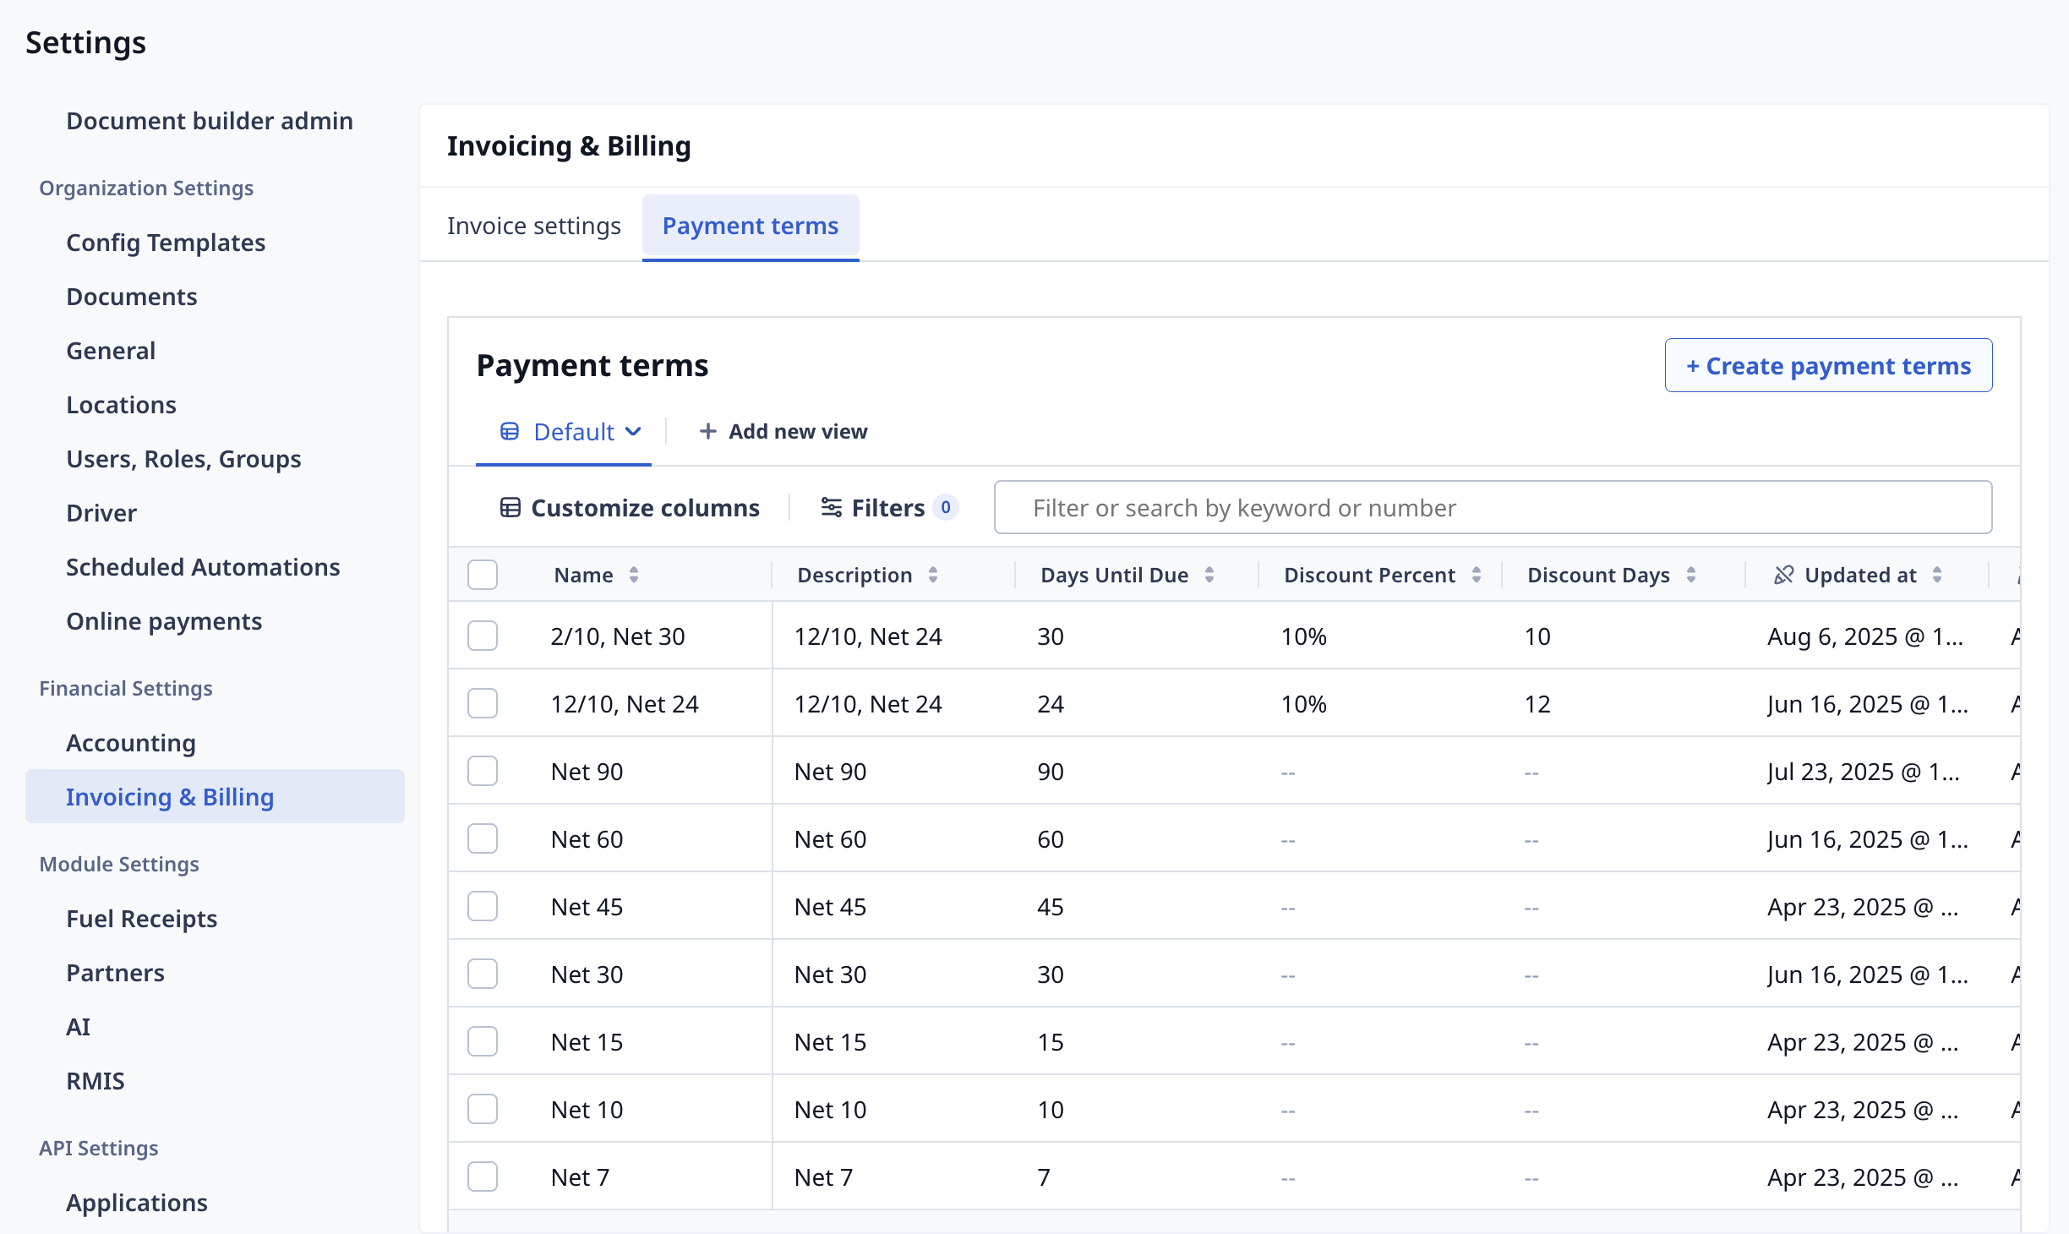Check the 12/10, Net 24 row checkbox
This screenshot has width=2069, height=1234.
[483, 704]
